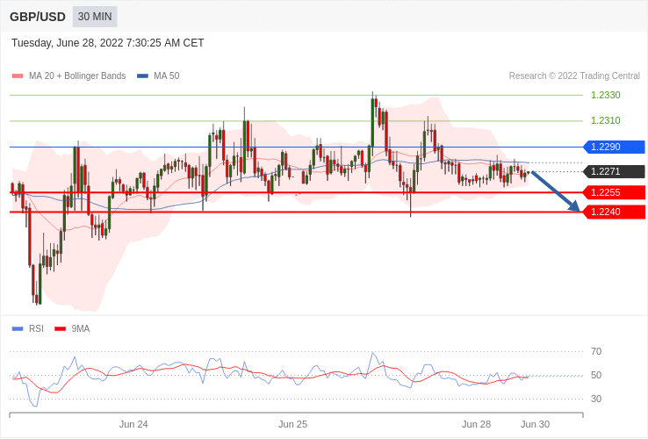The height and width of the screenshot is (439, 648).
Task: Click the Jun 28 date axis label
Action: tap(476, 425)
